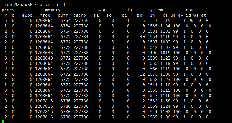Image resolution: width=232 pixels, height=123 pixels.
Task: Click the 'system' group header
Action: [x=155, y=10]
